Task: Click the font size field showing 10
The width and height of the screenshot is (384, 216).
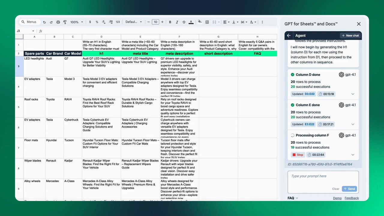Action: pyautogui.click(x=155, y=22)
